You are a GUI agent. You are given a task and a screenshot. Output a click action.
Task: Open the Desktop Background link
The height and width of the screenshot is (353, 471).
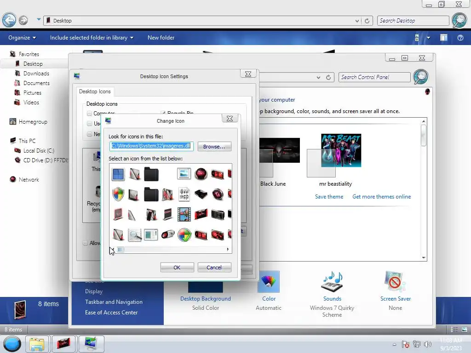206,299
